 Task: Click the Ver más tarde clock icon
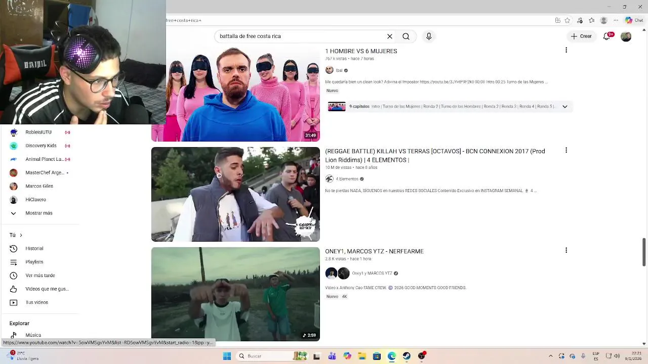[x=14, y=276]
